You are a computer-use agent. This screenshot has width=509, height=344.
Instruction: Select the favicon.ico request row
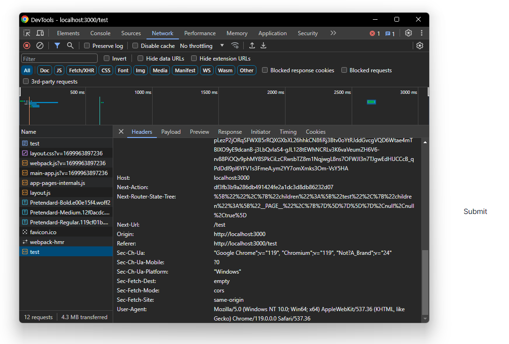point(66,232)
